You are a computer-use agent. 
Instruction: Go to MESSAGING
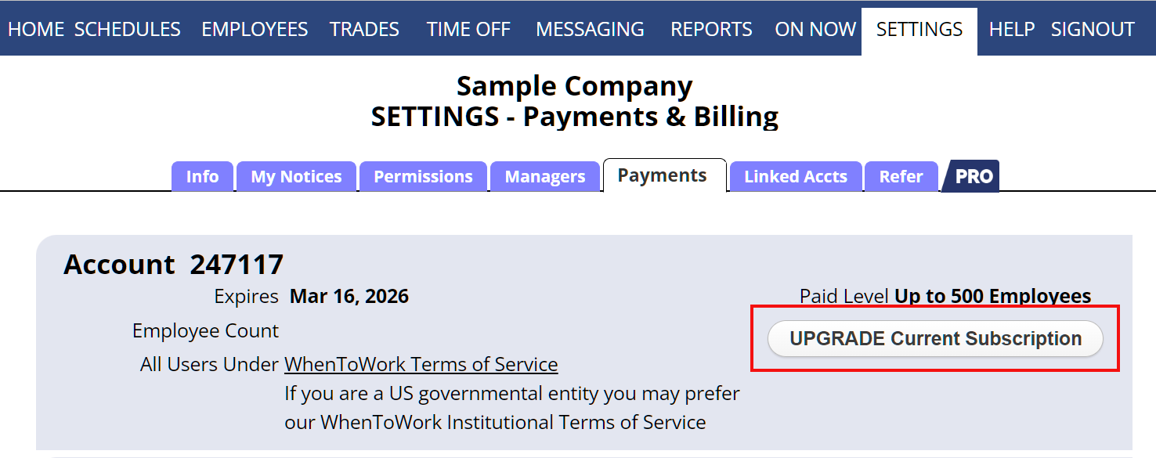pos(590,30)
